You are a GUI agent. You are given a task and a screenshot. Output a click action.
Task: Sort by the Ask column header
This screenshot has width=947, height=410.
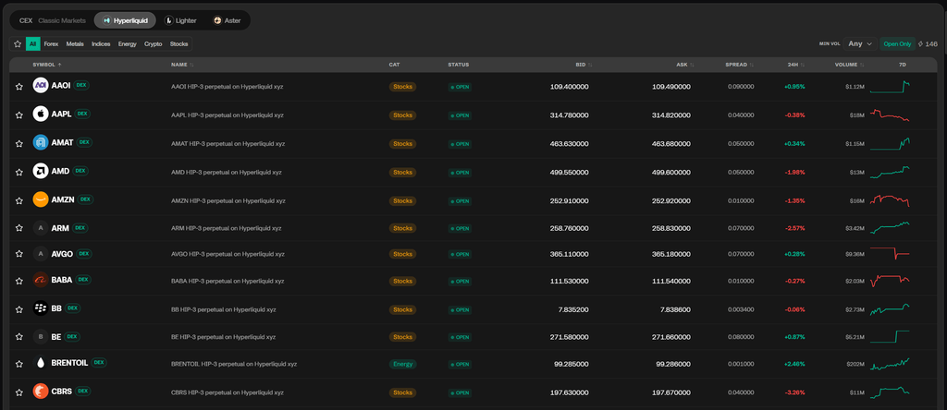(x=685, y=65)
